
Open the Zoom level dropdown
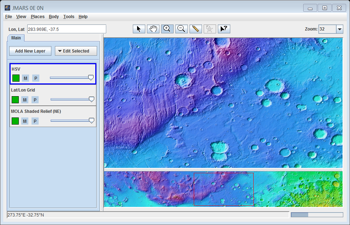point(339,29)
